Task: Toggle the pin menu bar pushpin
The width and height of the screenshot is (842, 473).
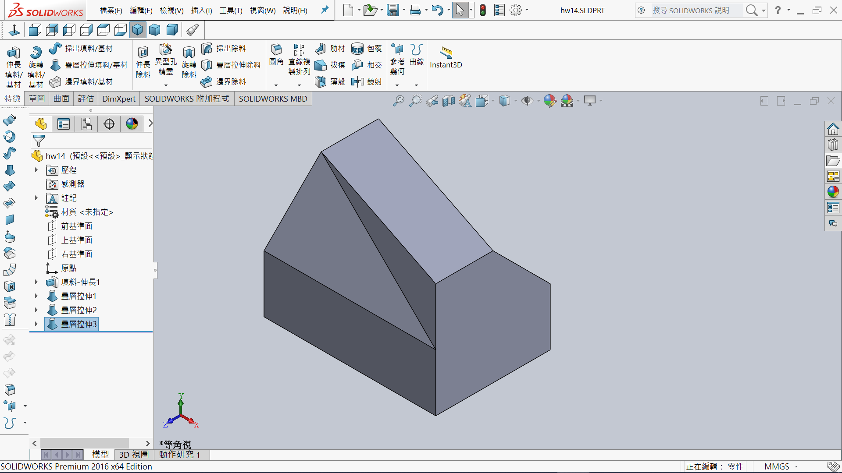Action: (325, 10)
